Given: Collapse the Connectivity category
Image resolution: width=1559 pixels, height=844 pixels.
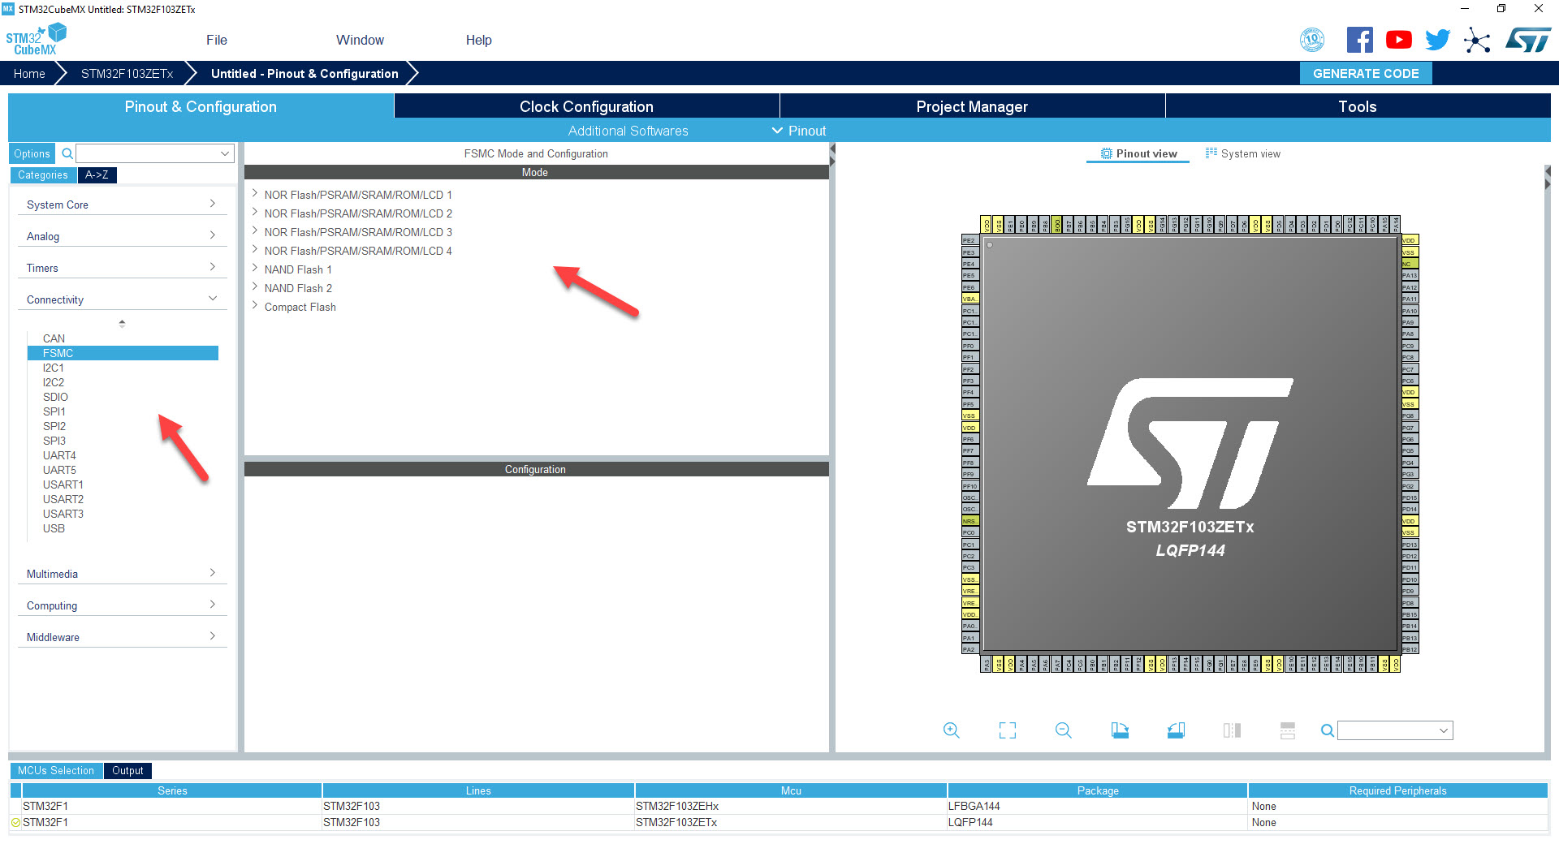Looking at the screenshot, I should (122, 299).
